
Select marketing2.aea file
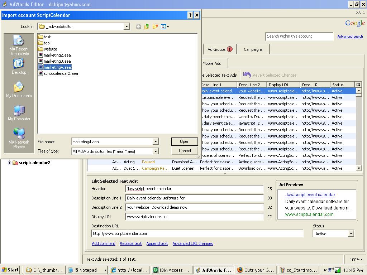(54, 55)
